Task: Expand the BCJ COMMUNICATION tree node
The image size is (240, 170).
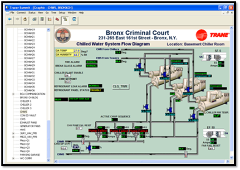Action: tap(13, 94)
